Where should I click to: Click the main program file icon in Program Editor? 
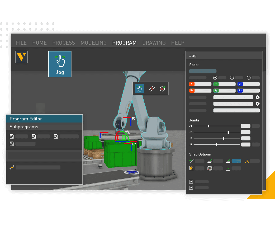[12, 136]
